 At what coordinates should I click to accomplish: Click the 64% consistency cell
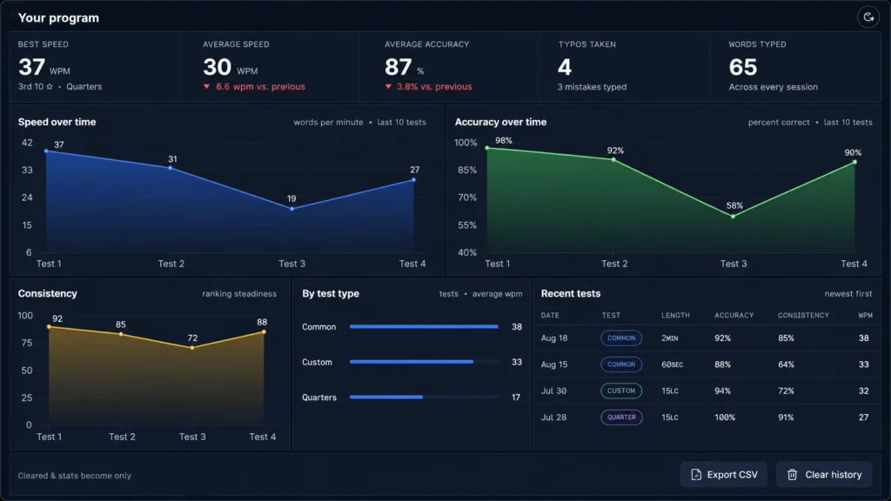(x=786, y=364)
